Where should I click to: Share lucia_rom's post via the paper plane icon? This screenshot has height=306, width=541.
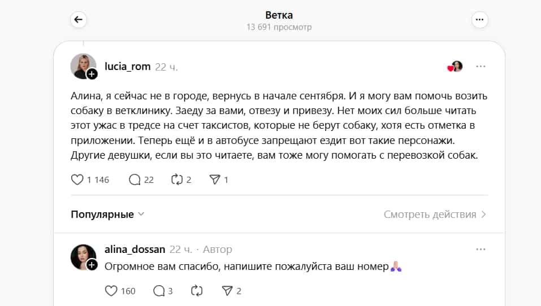[x=215, y=180]
